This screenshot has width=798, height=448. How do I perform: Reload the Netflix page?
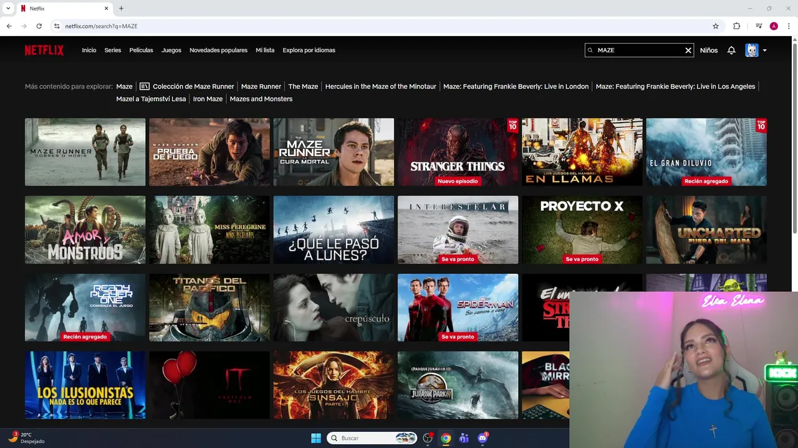pyautogui.click(x=39, y=26)
